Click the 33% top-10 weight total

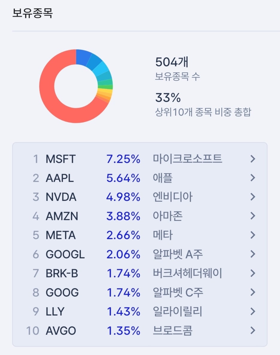(x=168, y=98)
